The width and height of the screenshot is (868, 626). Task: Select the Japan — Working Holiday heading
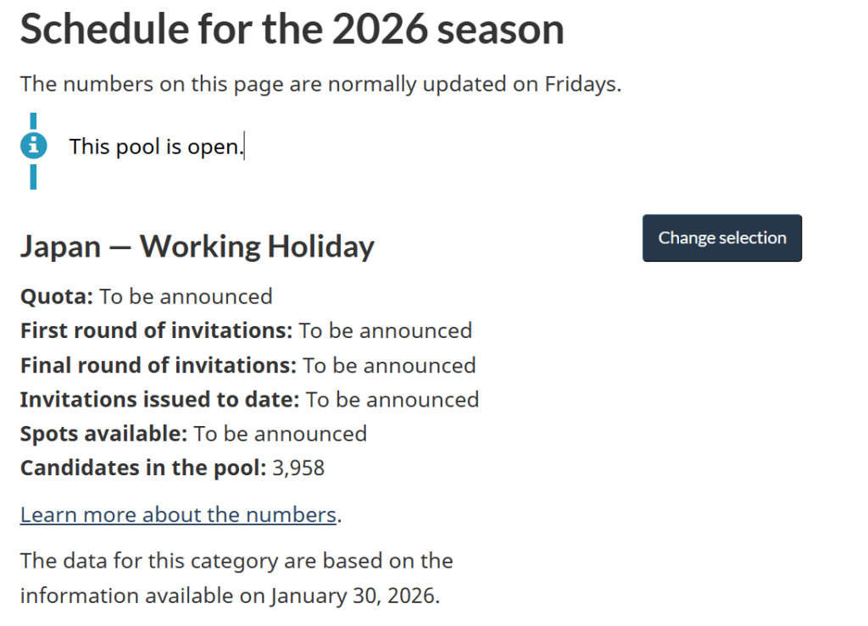(x=197, y=247)
